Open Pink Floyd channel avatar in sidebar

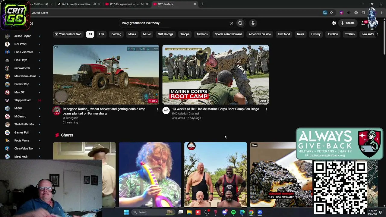[7, 60]
